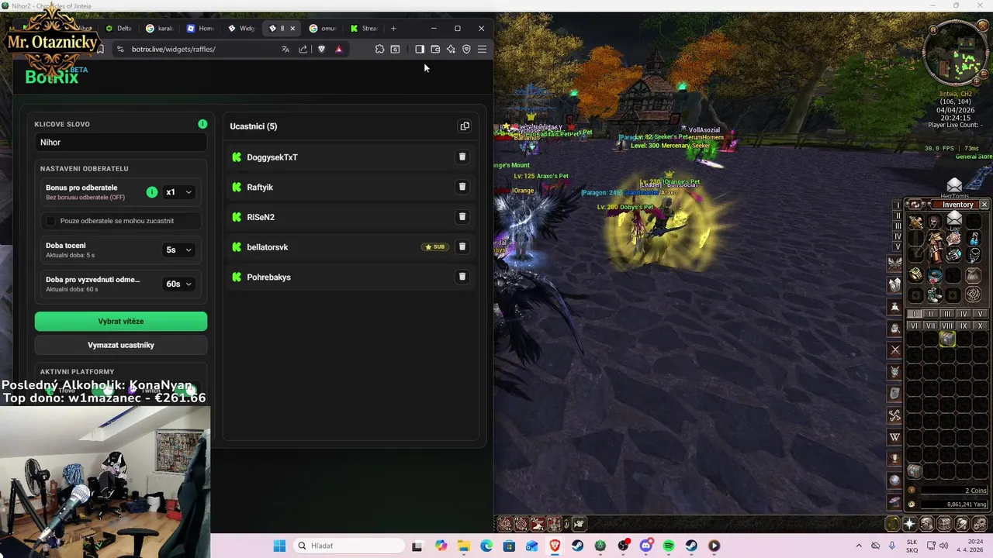Open the W shortcut button in game sidebar

895,437
